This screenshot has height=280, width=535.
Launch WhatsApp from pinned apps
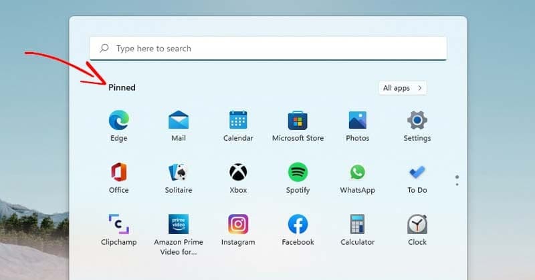(358, 177)
